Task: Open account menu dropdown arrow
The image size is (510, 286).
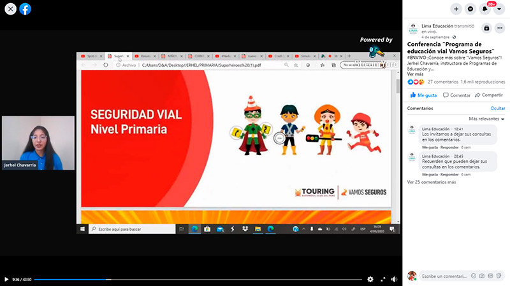Action: coord(499,9)
